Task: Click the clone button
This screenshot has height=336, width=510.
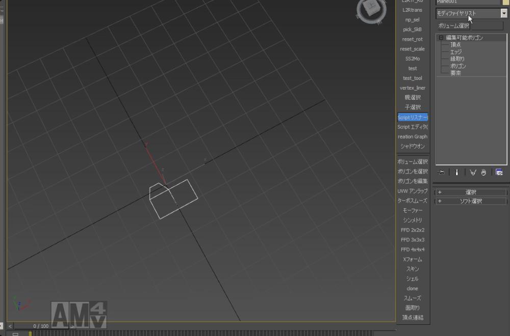Action: click(x=413, y=289)
